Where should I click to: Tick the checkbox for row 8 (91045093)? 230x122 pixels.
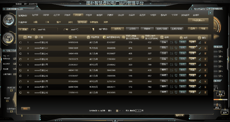point(20,81)
